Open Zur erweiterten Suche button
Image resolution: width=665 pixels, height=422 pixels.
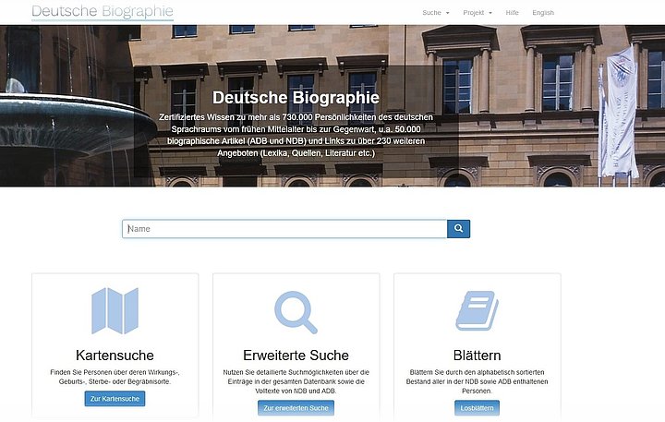coord(296,408)
